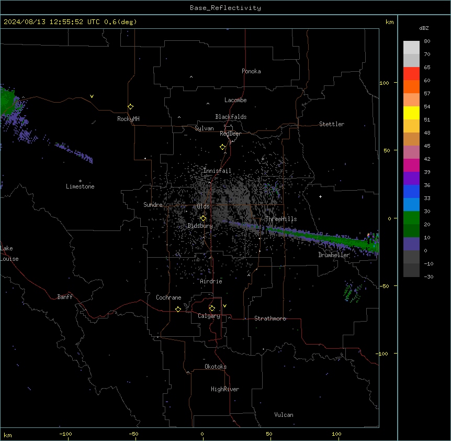Click the yellow diamond marker beside RockyMH
The image size is (451, 441).
(x=131, y=107)
